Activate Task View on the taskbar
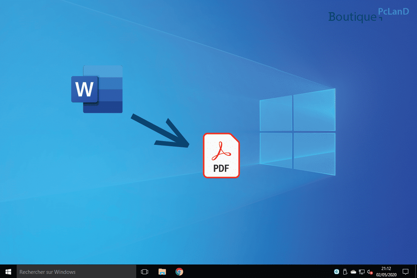417x278 pixels. [145, 271]
